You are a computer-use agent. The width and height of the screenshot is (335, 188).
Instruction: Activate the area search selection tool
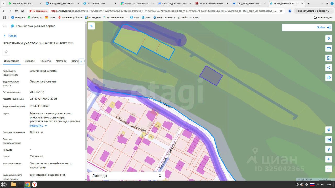click(x=329, y=58)
